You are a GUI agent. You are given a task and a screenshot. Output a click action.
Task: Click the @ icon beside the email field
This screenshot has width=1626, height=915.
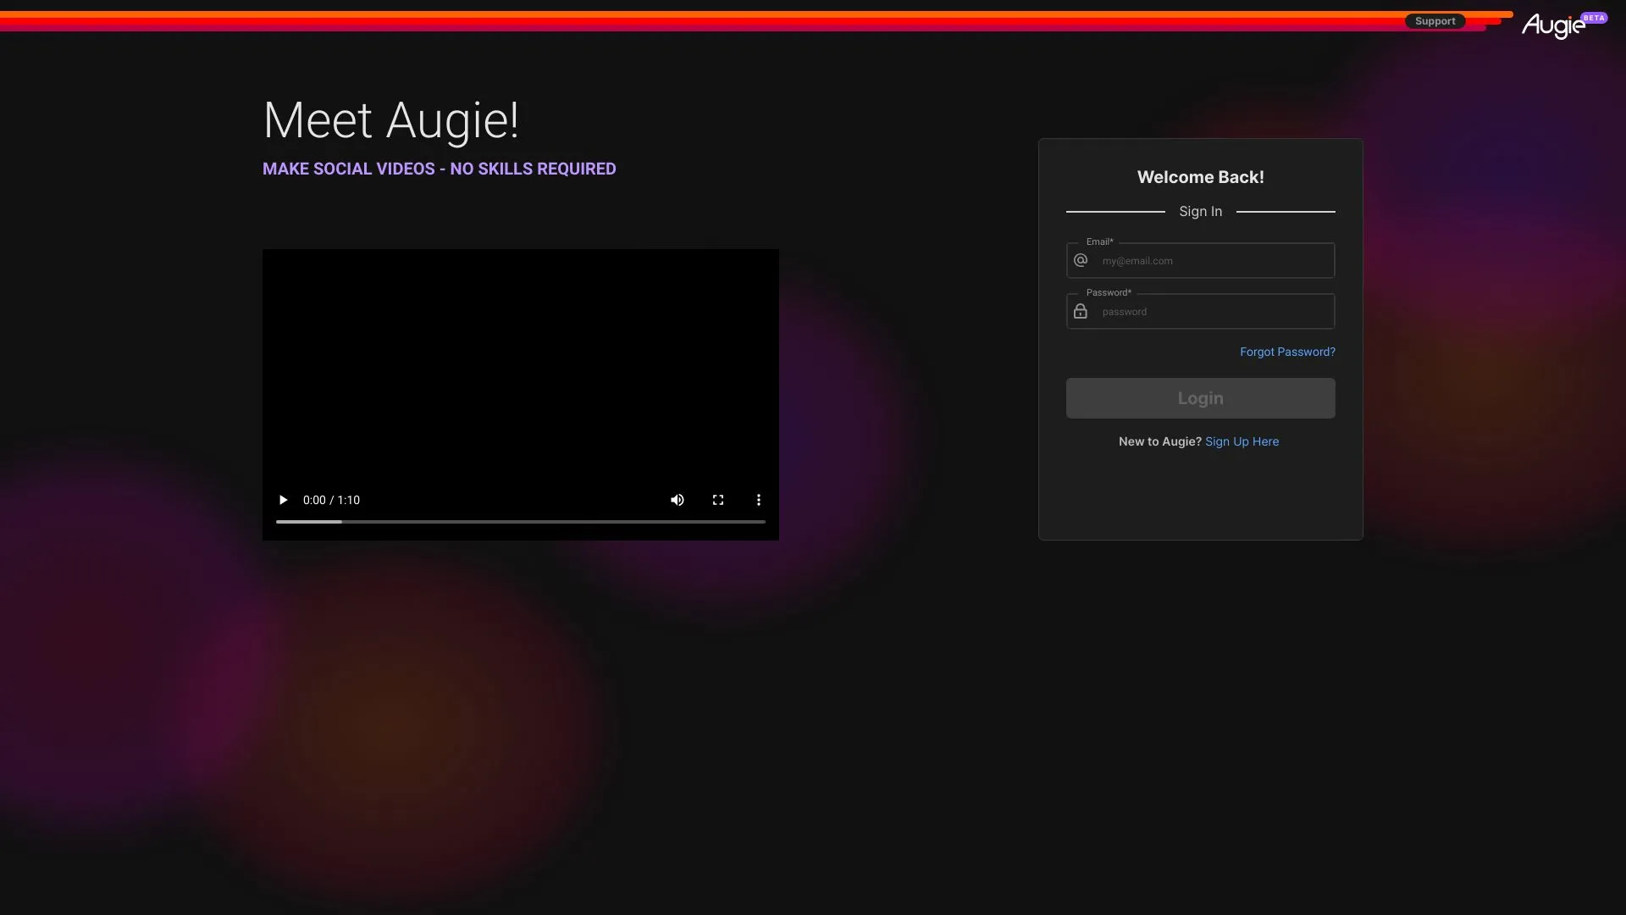tap(1080, 260)
